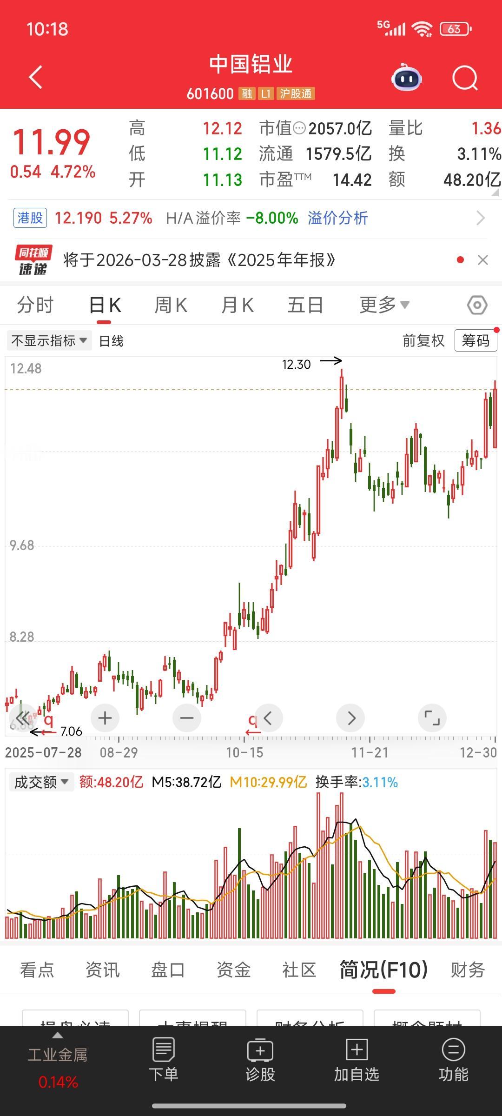Open 盘口 order book tab
Image resolution: width=502 pixels, height=1116 pixels.
pos(168,970)
